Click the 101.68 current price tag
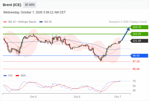This screenshot has height=101, width=149. [x=139, y=41]
